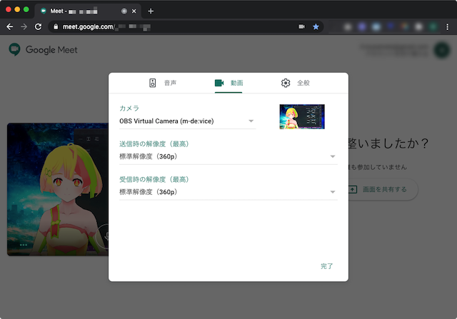The image size is (457, 319).
Task: Click the Google Meet logo
Action: pyautogui.click(x=43, y=50)
